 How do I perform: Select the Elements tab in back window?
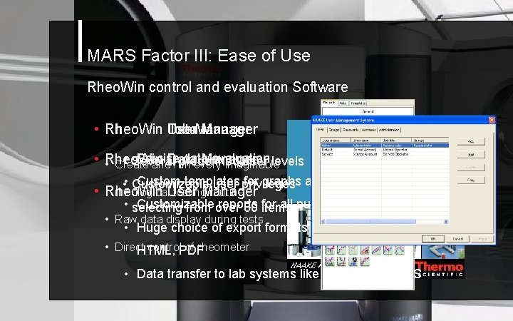(329, 103)
